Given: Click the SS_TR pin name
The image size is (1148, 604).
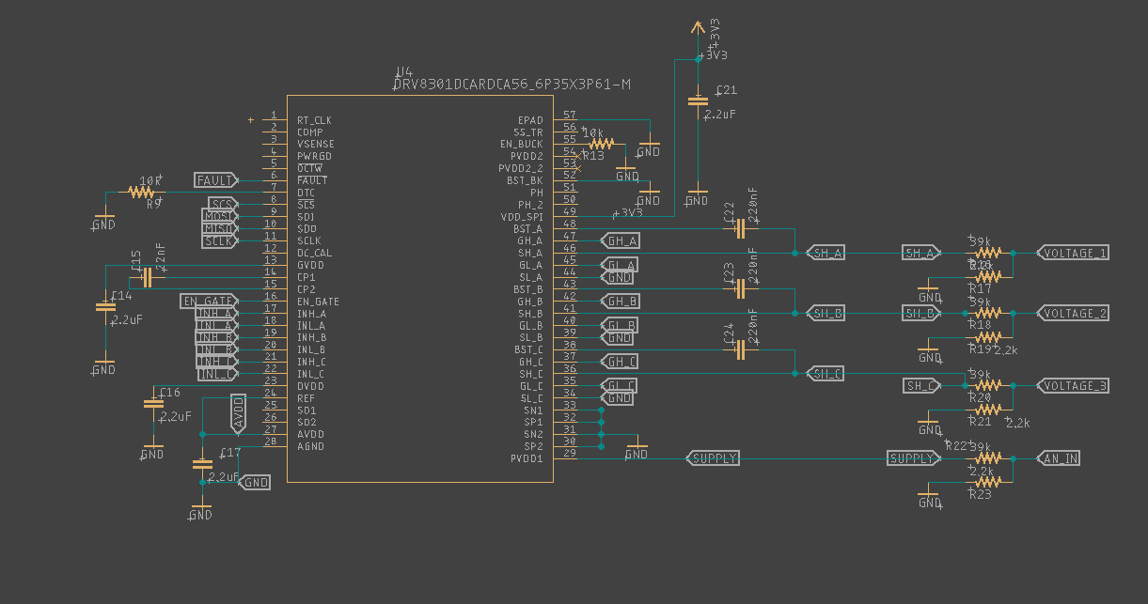Looking at the screenshot, I should [x=527, y=132].
